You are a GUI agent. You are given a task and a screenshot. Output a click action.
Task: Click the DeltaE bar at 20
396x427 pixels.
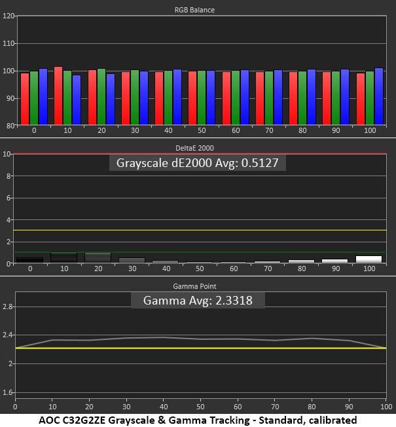(98, 257)
